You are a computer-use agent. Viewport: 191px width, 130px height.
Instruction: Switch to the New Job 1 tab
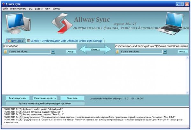point(16,41)
